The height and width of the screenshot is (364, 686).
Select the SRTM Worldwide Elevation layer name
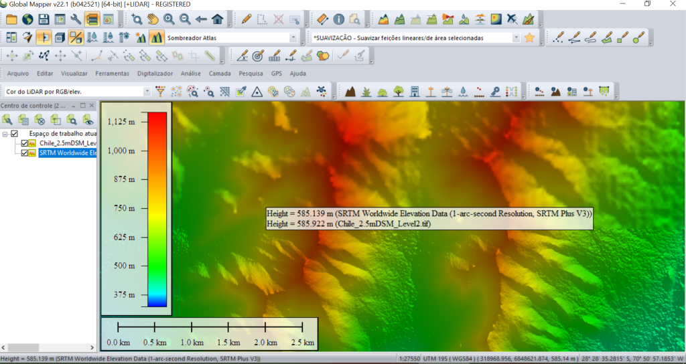(68, 153)
